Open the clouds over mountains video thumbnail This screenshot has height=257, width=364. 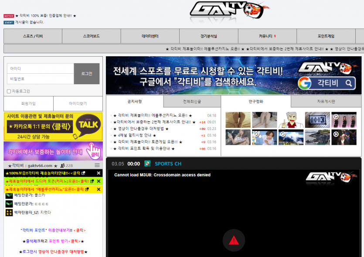click(291, 137)
